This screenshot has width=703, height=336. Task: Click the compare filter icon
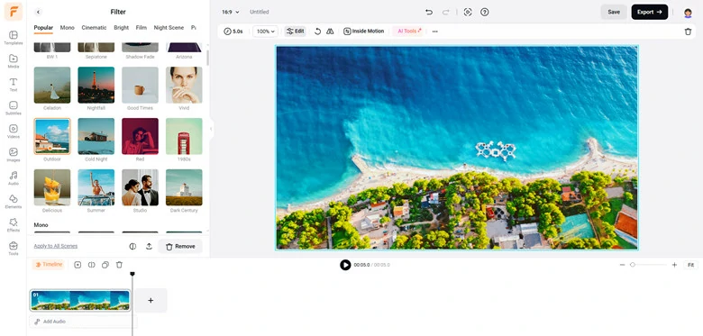tap(132, 247)
